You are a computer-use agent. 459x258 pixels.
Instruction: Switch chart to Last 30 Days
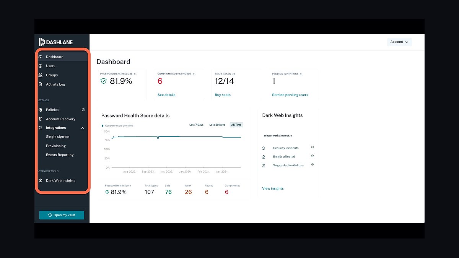(x=217, y=125)
